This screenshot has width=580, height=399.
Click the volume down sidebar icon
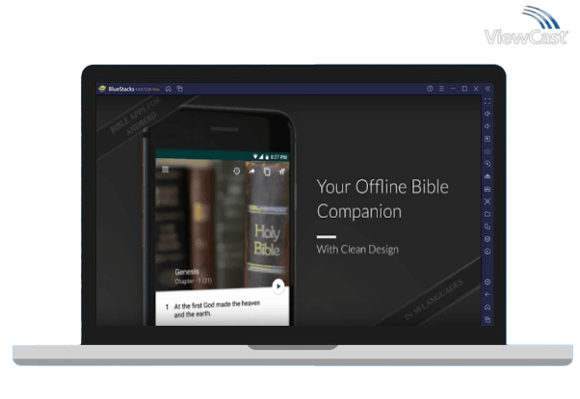coord(488,126)
